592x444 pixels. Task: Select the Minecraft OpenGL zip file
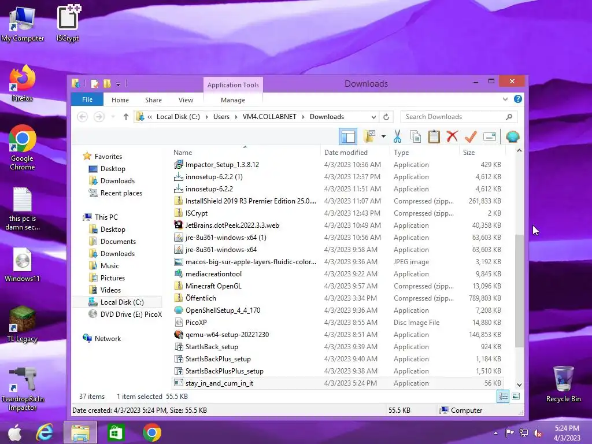[x=213, y=286]
